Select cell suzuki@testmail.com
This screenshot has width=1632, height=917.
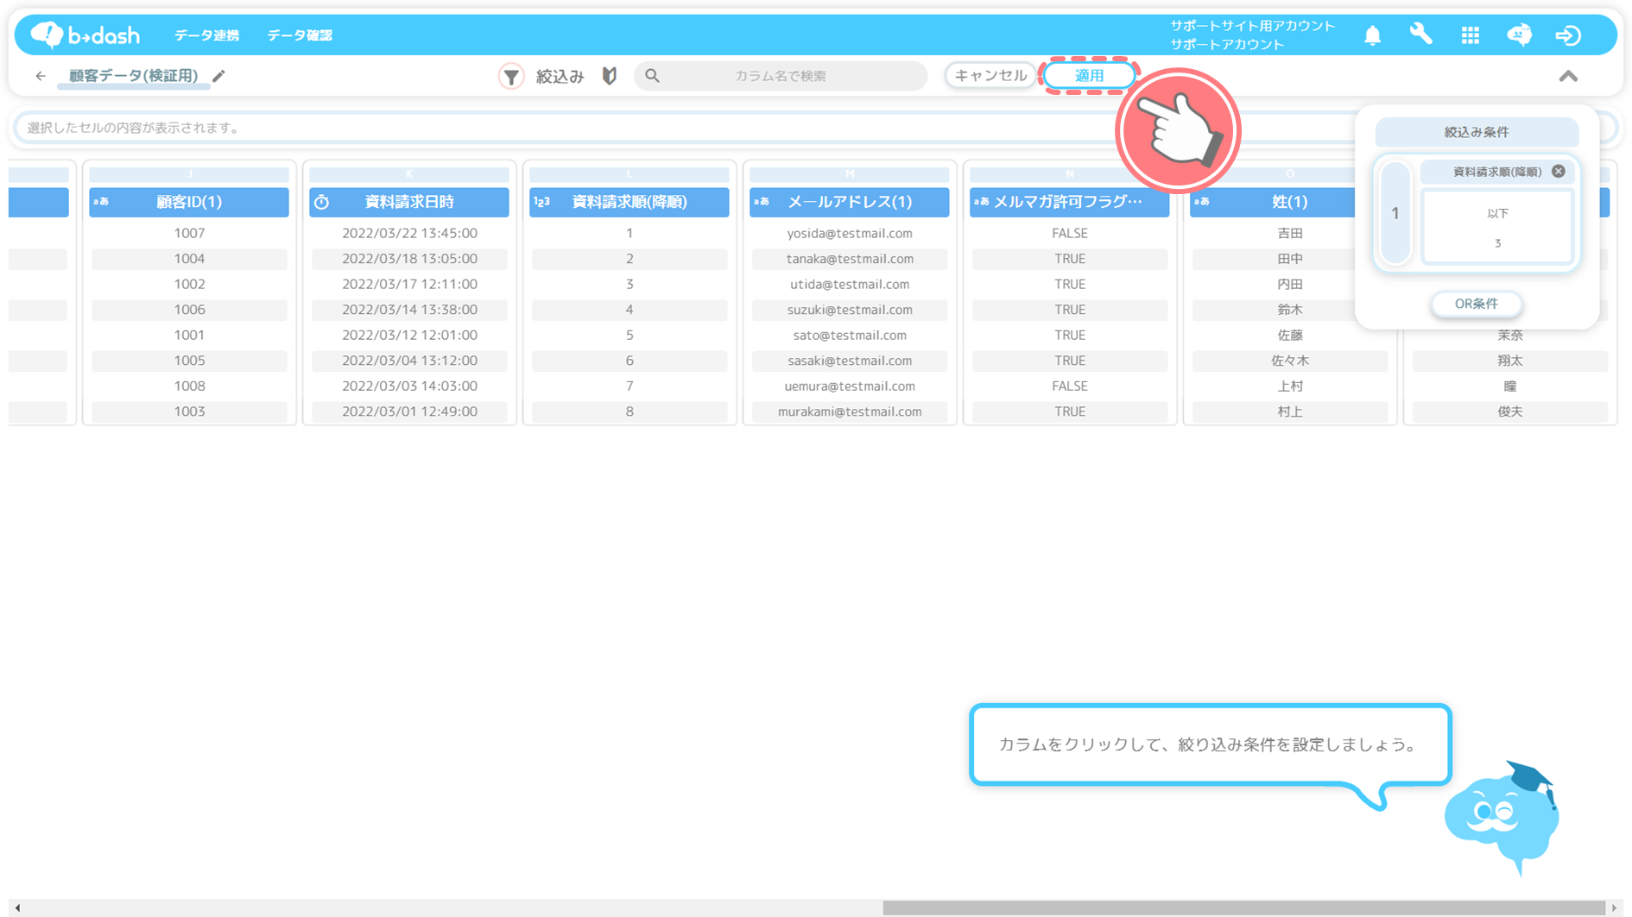[x=850, y=310]
